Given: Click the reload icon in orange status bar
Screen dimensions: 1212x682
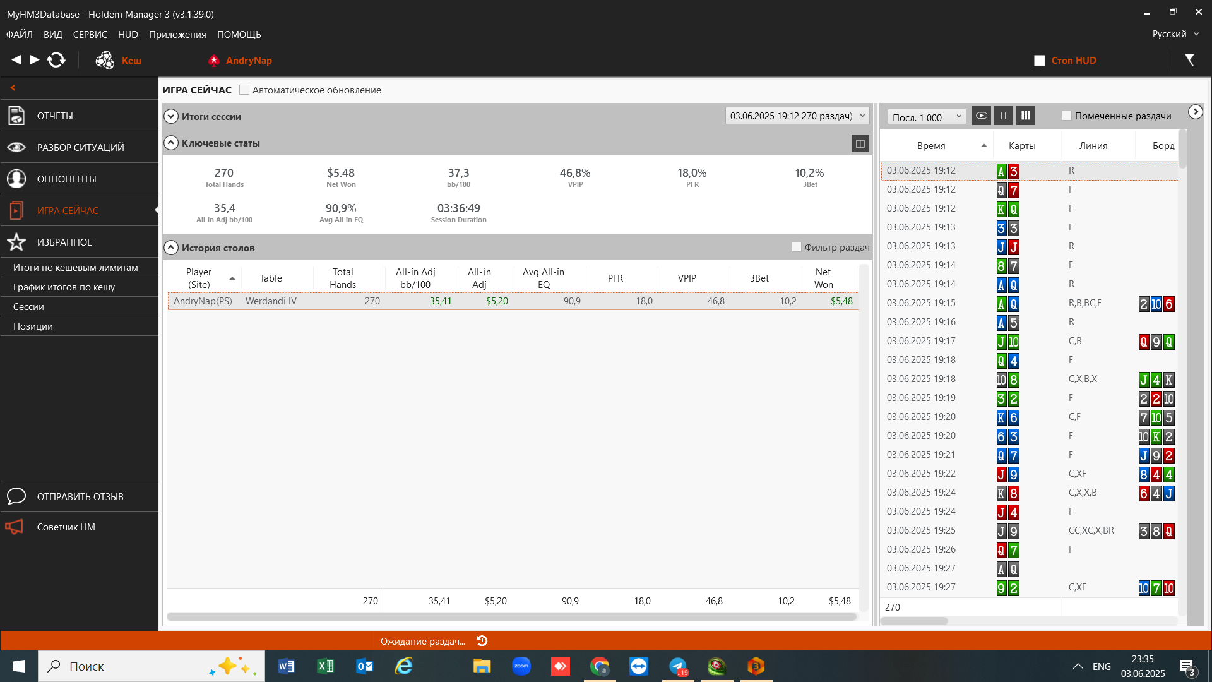Looking at the screenshot, I should (x=482, y=641).
